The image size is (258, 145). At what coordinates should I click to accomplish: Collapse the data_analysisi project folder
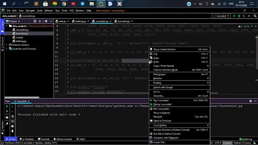6,26
